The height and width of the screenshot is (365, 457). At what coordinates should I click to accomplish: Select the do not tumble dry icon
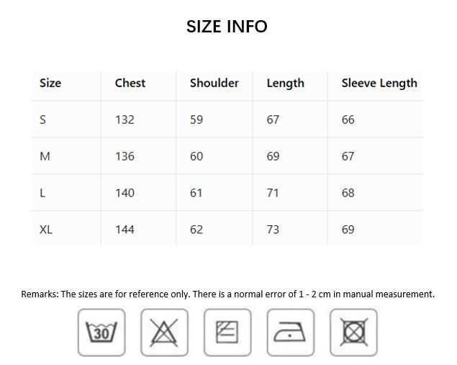tap(353, 333)
